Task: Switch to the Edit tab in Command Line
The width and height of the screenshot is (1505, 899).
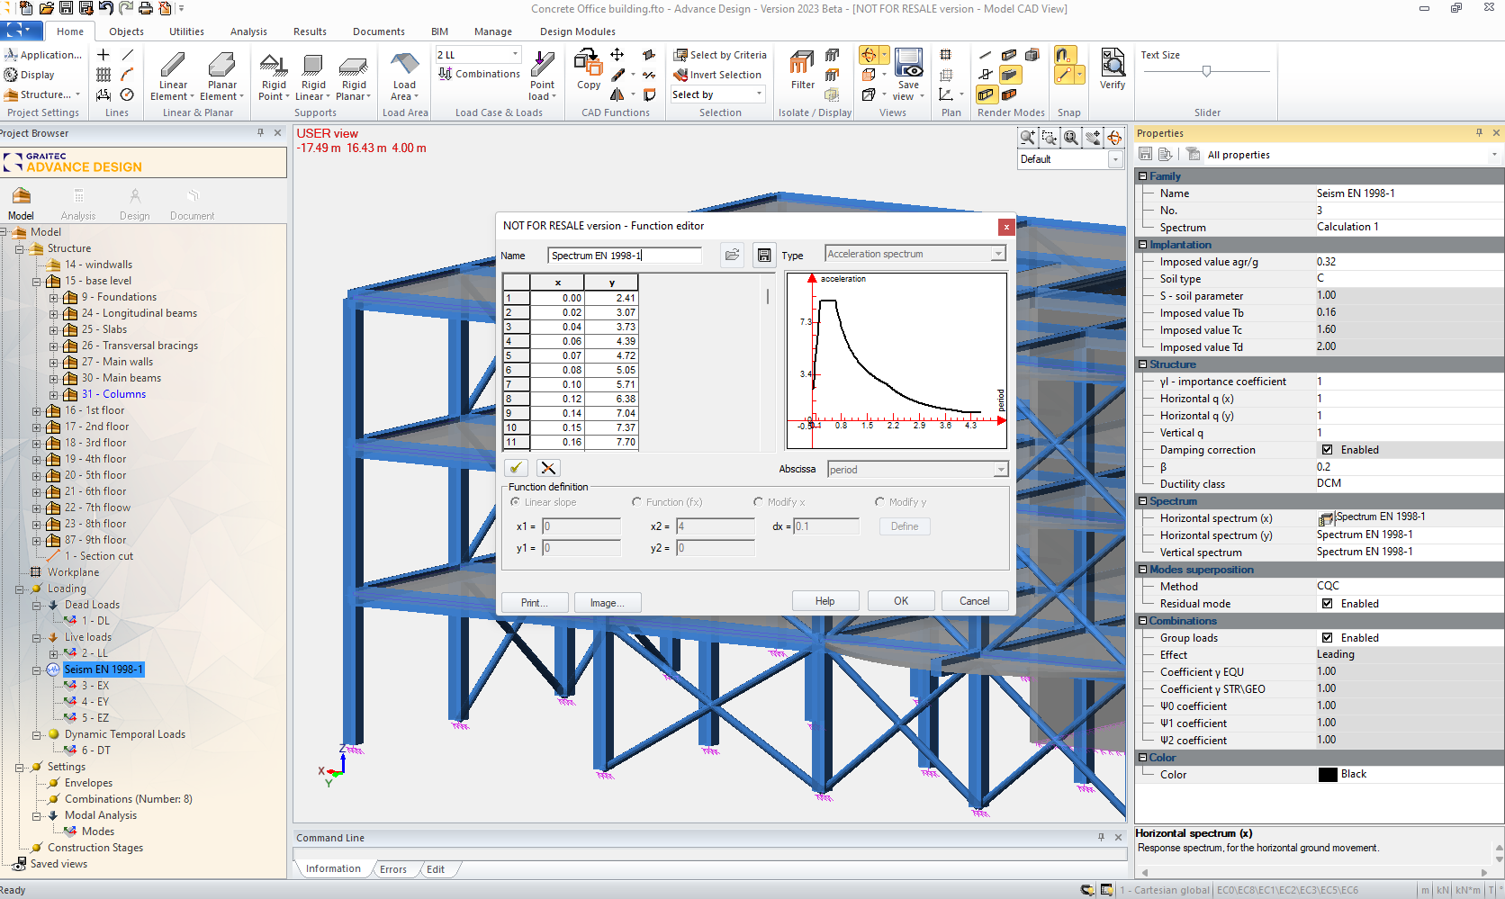Action: pyautogui.click(x=436, y=869)
